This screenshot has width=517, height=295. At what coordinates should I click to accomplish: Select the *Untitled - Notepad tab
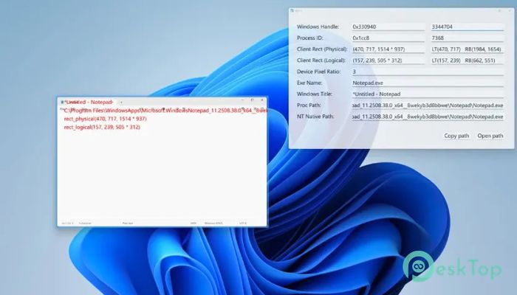(88, 102)
